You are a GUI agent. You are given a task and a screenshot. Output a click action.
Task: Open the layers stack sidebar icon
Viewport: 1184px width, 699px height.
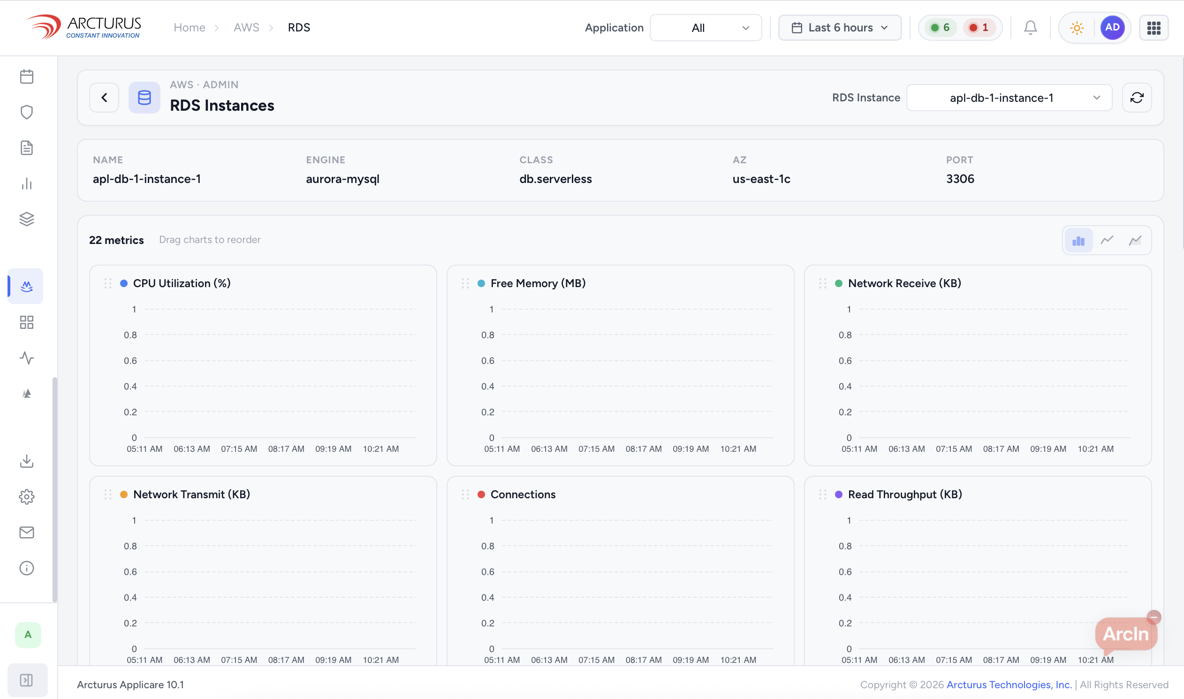(27, 219)
